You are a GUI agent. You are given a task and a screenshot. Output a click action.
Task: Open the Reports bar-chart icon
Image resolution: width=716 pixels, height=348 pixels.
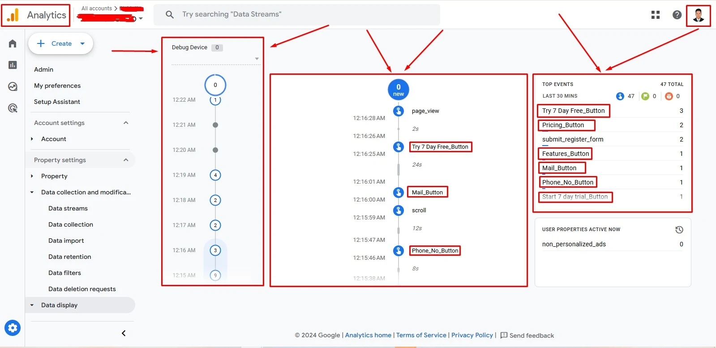pos(13,65)
